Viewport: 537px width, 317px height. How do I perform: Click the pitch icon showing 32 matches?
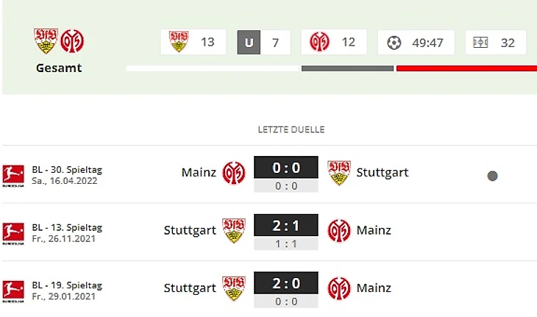[481, 43]
